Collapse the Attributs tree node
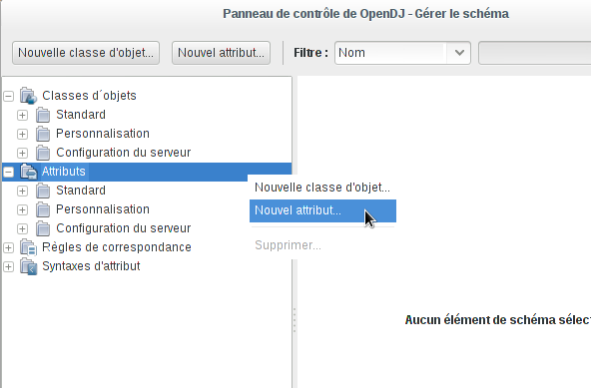591x388 pixels. [8, 173]
